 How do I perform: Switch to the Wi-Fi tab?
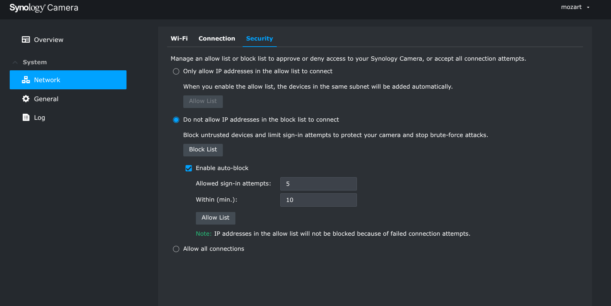(x=179, y=38)
